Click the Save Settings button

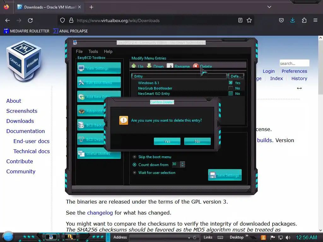(225, 175)
